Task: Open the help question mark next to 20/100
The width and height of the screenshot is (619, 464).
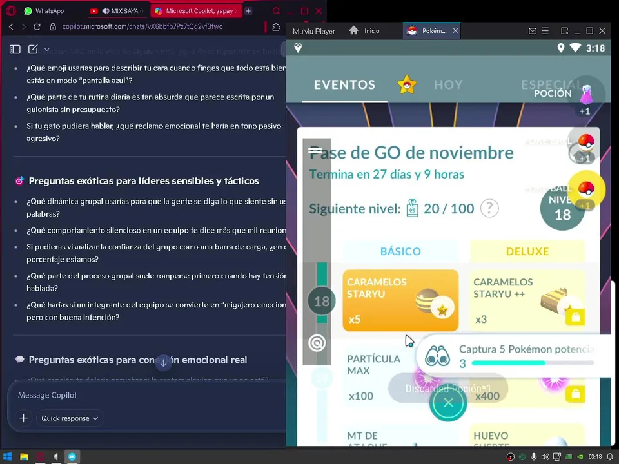Action: (489, 208)
